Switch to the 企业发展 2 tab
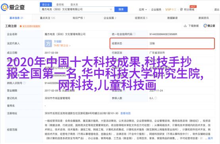 [110, 18]
